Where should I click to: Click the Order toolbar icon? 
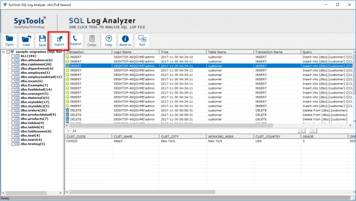click(92, 41)
